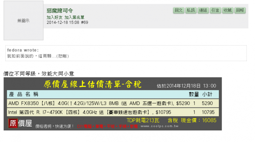Screen dimensions: 255x142
Task: Click 加入好友 add friend link
Action: click(55, 17)
